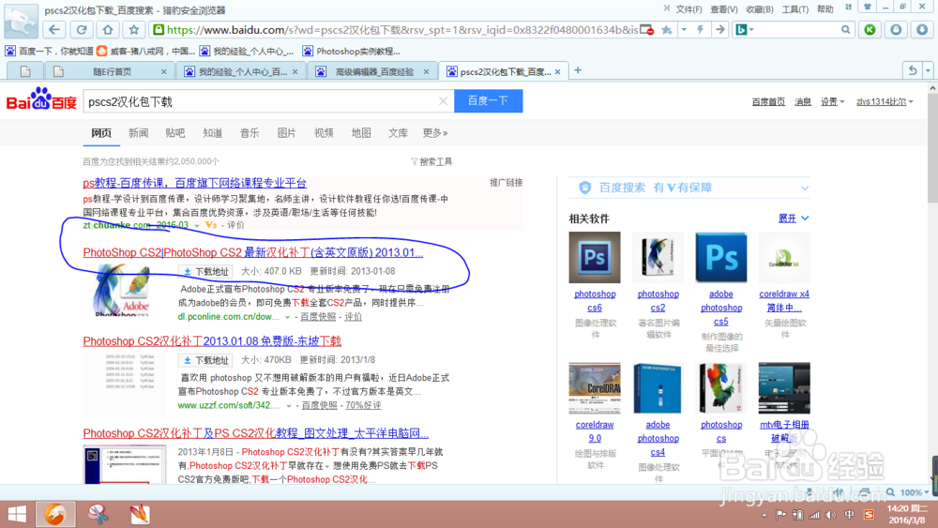Click 下载地址 button for the 470KB result
This screenshot has height=528, width=938.
pyautogui.click(x=205, y=360)
